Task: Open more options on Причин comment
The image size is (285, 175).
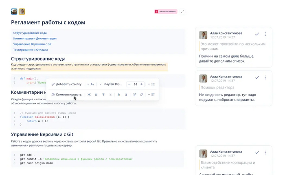Action: tap(265, 34)
